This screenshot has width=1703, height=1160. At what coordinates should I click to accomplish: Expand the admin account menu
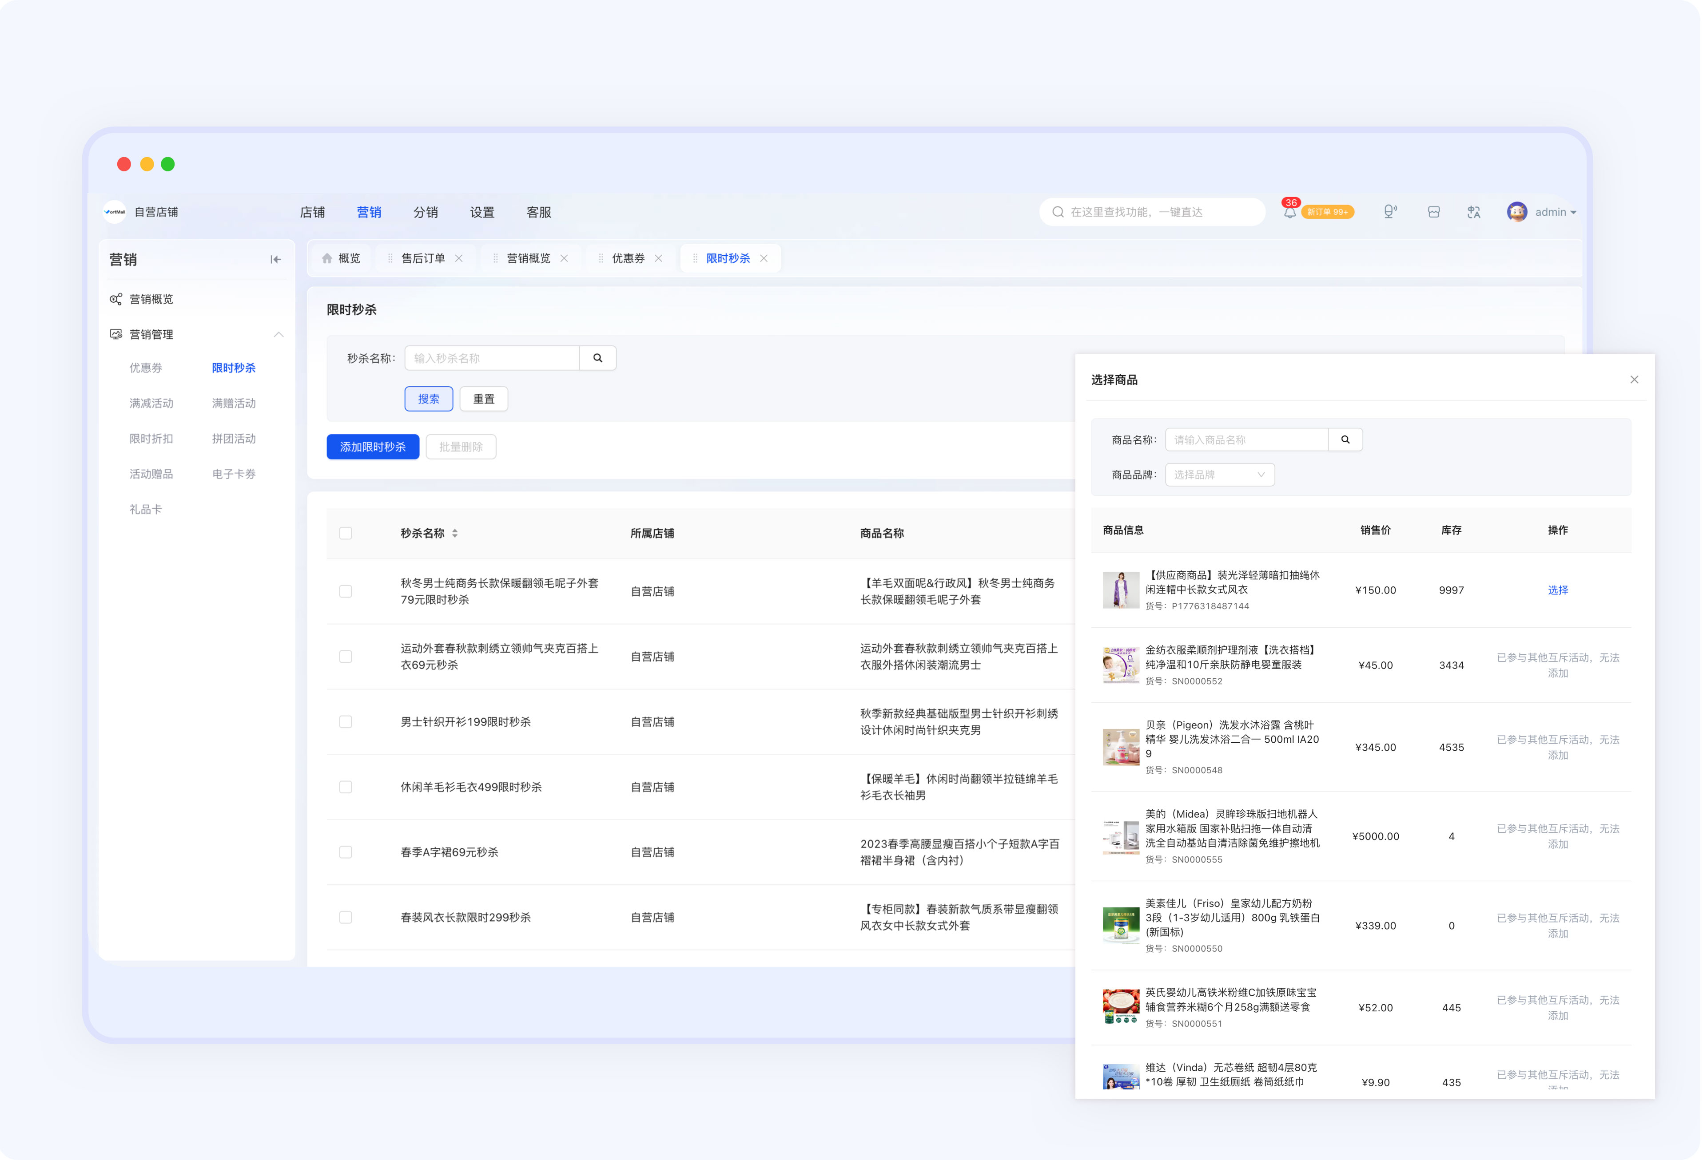pos(1541,212)
